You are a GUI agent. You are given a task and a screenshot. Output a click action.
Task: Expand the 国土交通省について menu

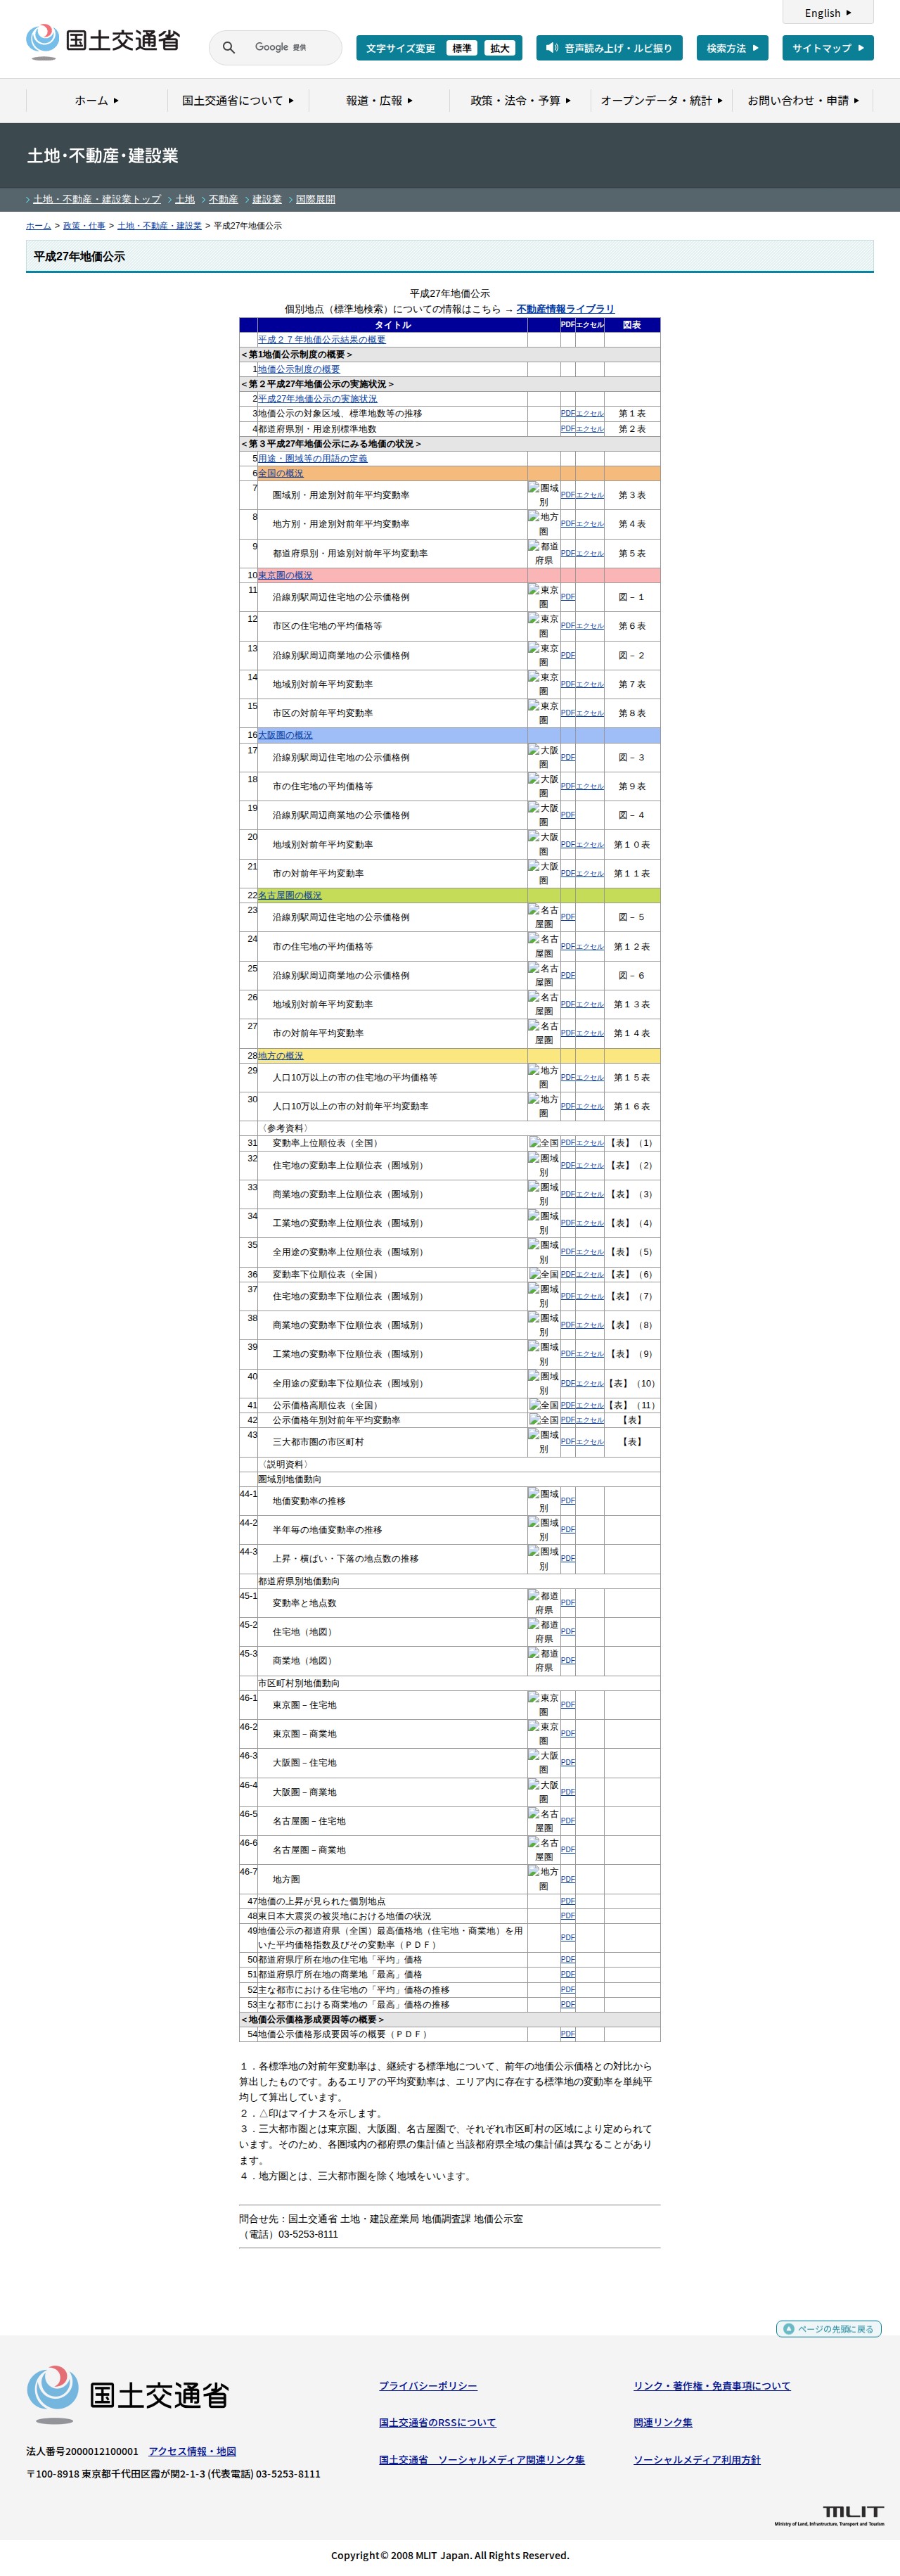point(238,100)
